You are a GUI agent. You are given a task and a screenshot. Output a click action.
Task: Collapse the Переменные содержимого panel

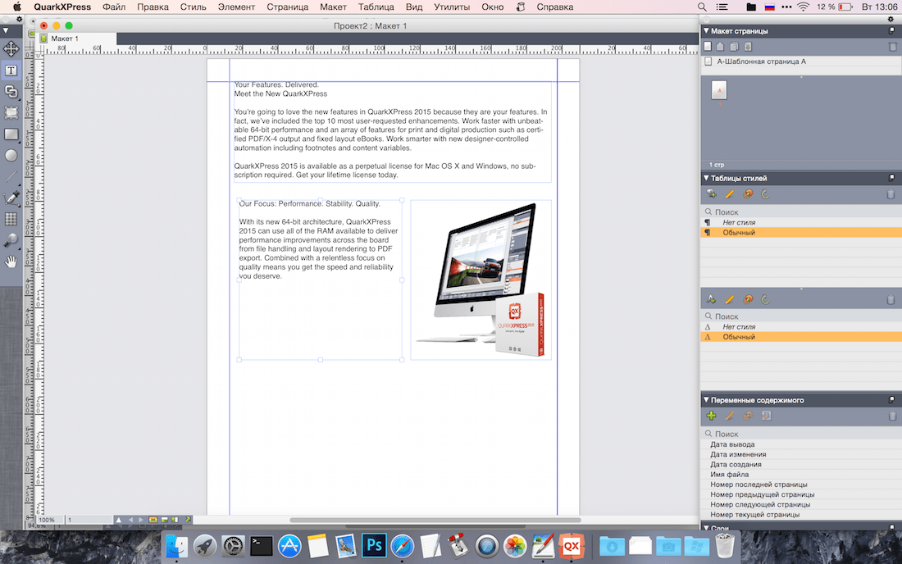pyautogui.click(x=706, y=399)
